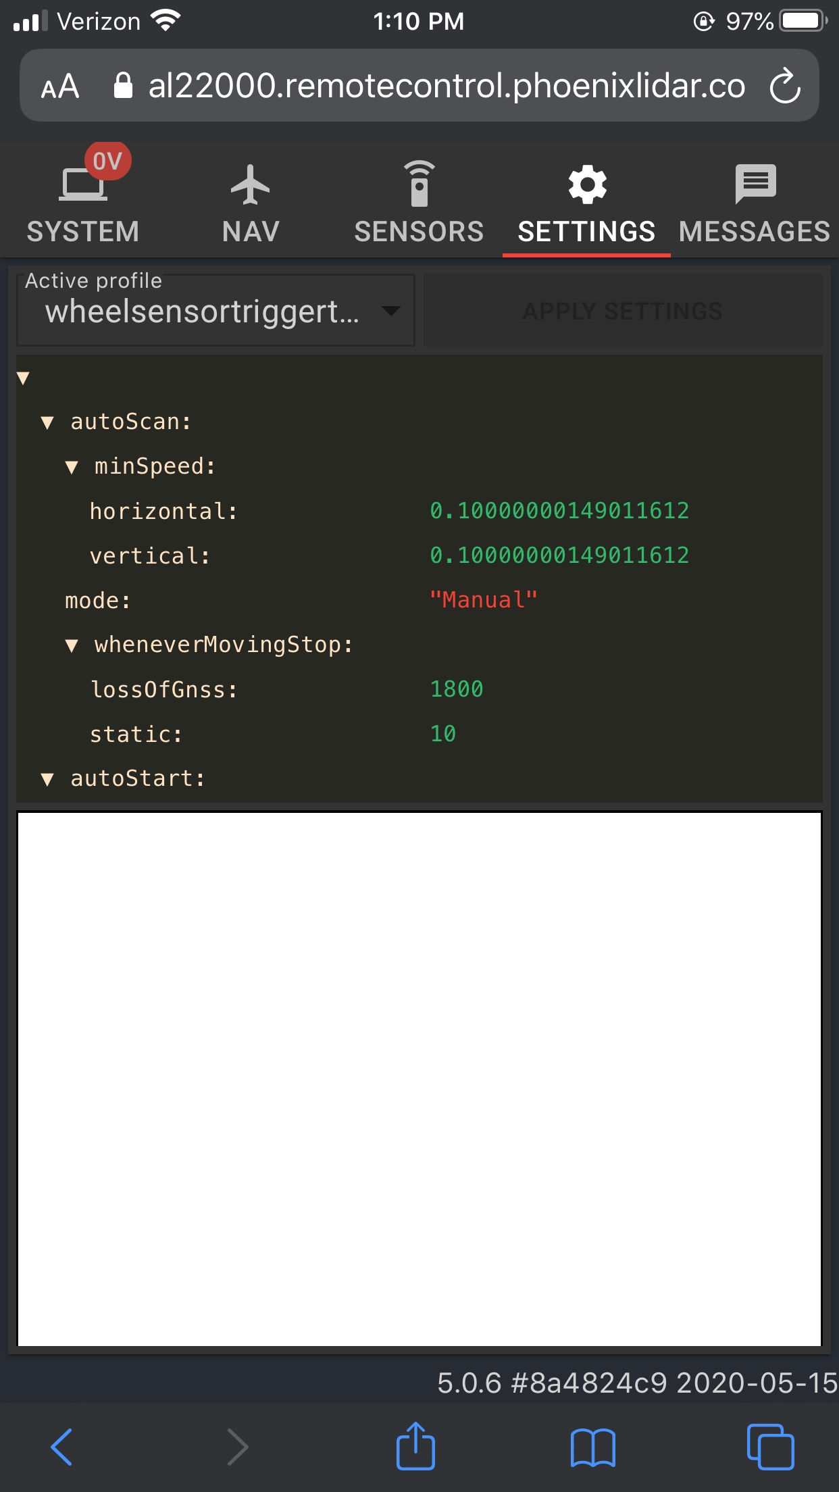Viewport: 839px width, 1492px height.
Task: Open the Active profile dropdown
Action: click(x=215, y=311)
